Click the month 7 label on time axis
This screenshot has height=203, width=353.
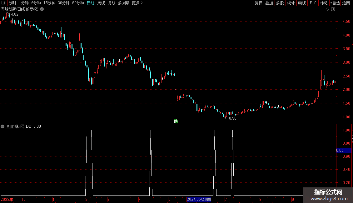pyautogui.click(x=226, y=199)
